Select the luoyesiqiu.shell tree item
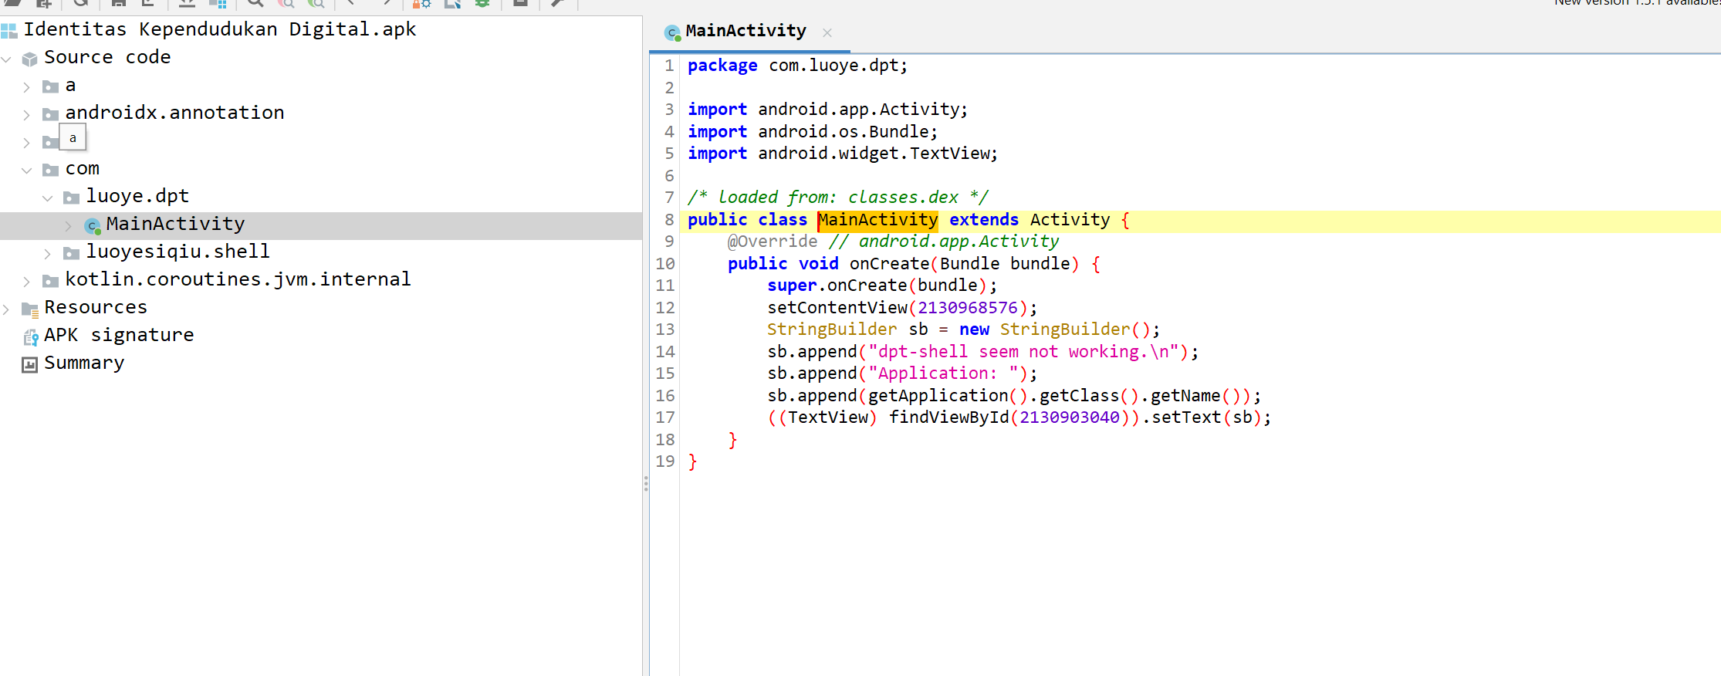The image size is (1721, 676). 178,252
